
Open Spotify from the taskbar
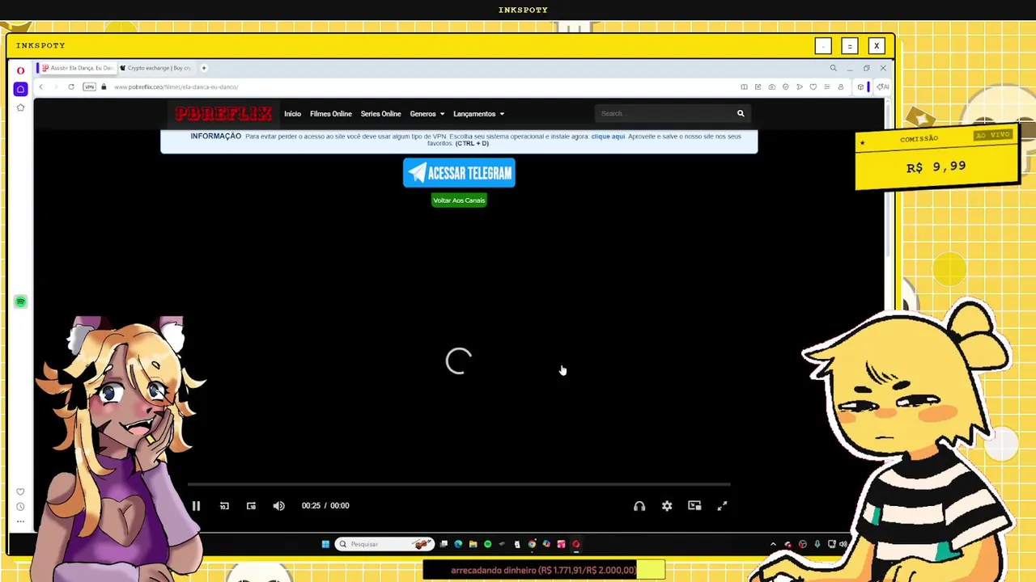(487, 544)
